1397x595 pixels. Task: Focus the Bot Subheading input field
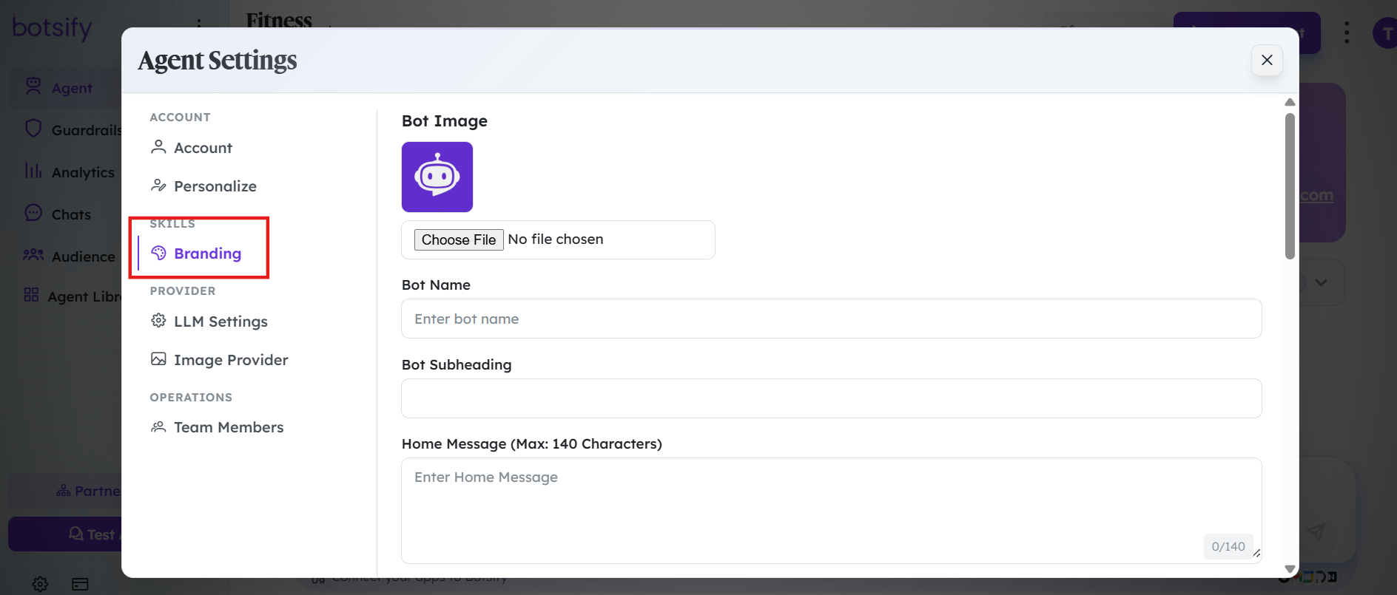pyautogui.click(x=832, y=398)
